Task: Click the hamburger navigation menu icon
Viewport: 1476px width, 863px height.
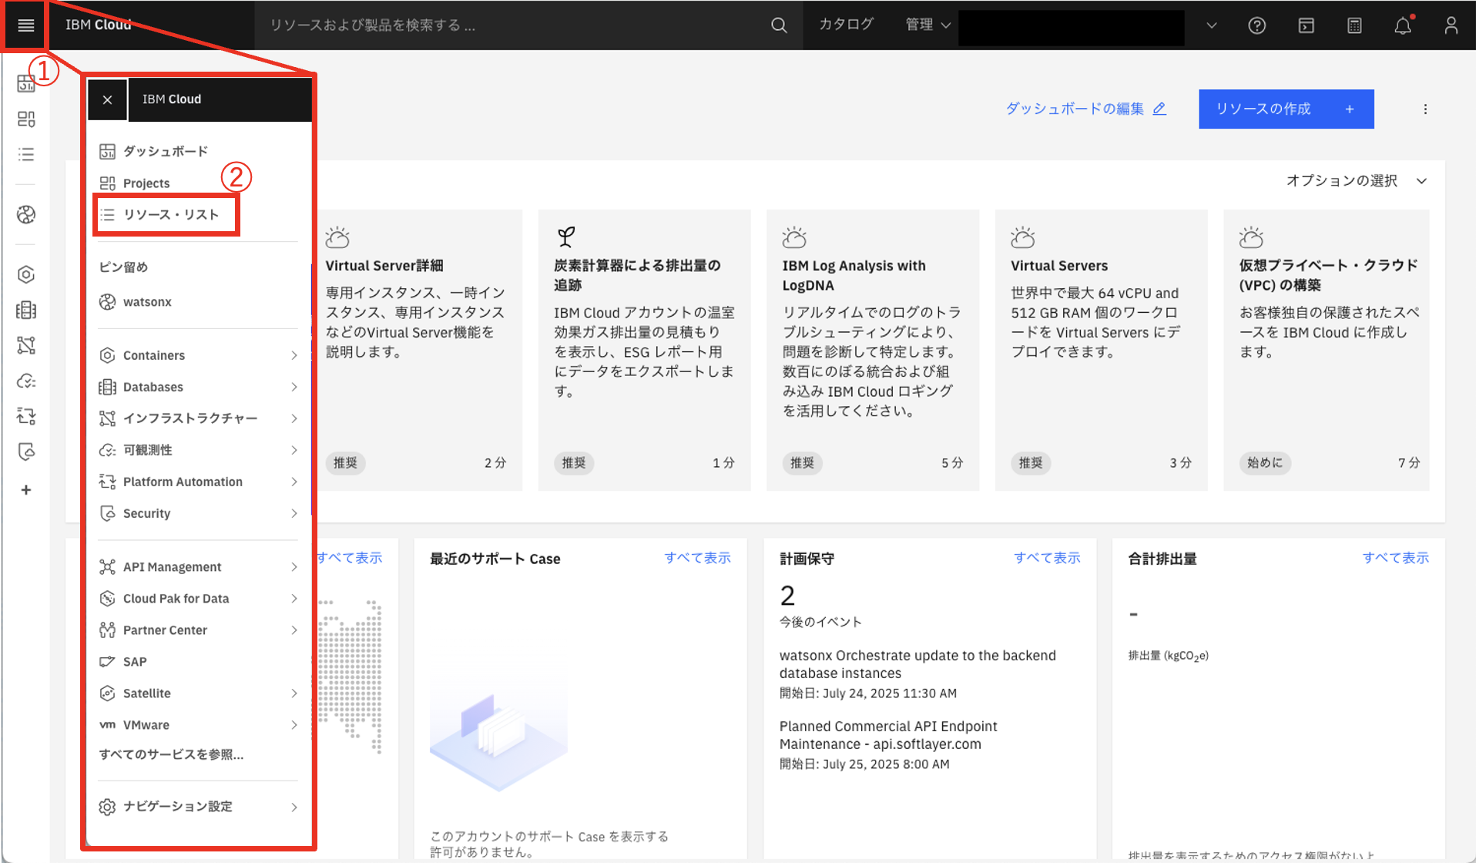Action: pos(25,25)
